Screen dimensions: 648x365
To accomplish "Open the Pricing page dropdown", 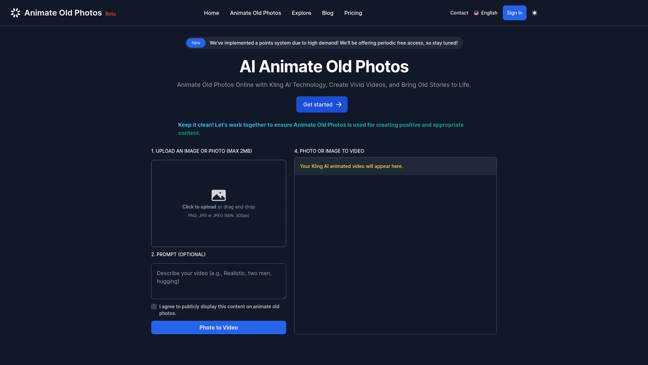I will [x=353, y=13].
